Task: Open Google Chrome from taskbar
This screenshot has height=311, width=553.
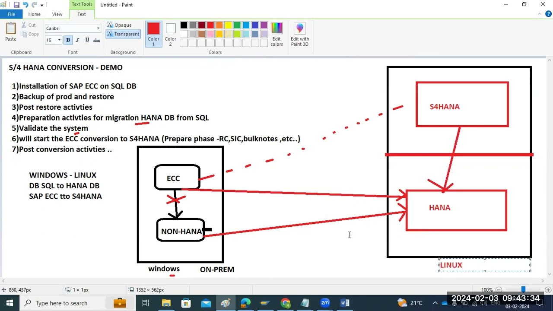Action: click(x=285, y=303)
